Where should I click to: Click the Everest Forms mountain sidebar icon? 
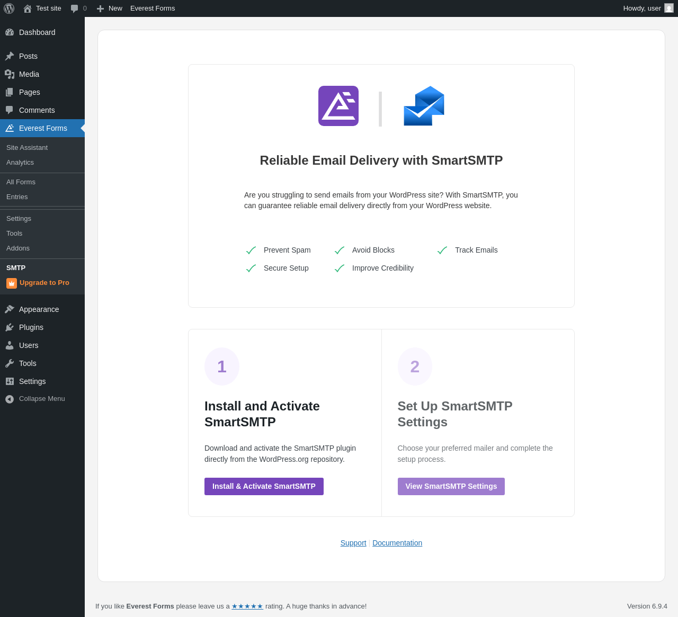(10, 128)
